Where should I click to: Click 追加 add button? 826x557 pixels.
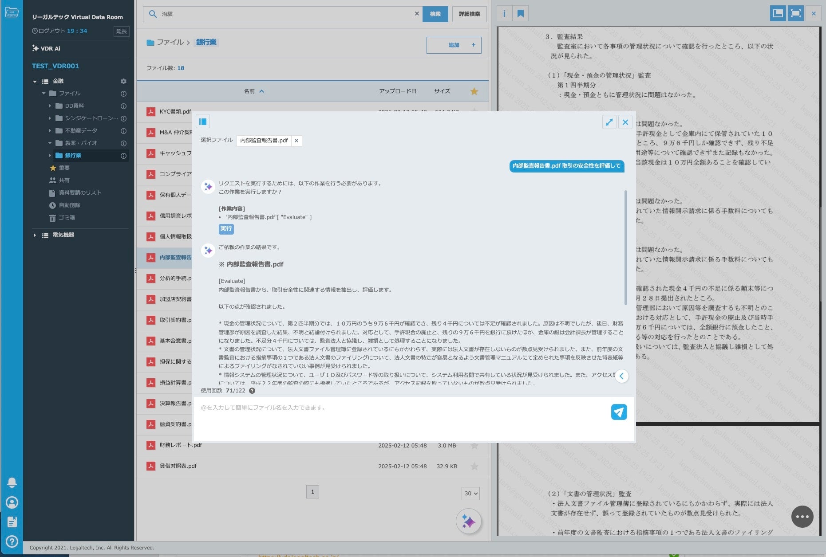click(454, 45)
